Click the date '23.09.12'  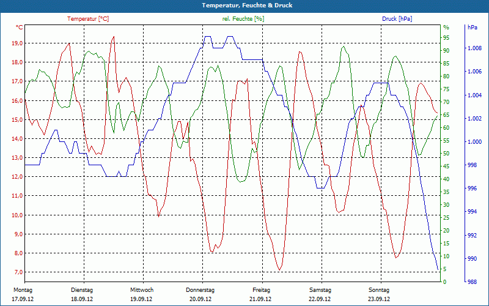379,299
